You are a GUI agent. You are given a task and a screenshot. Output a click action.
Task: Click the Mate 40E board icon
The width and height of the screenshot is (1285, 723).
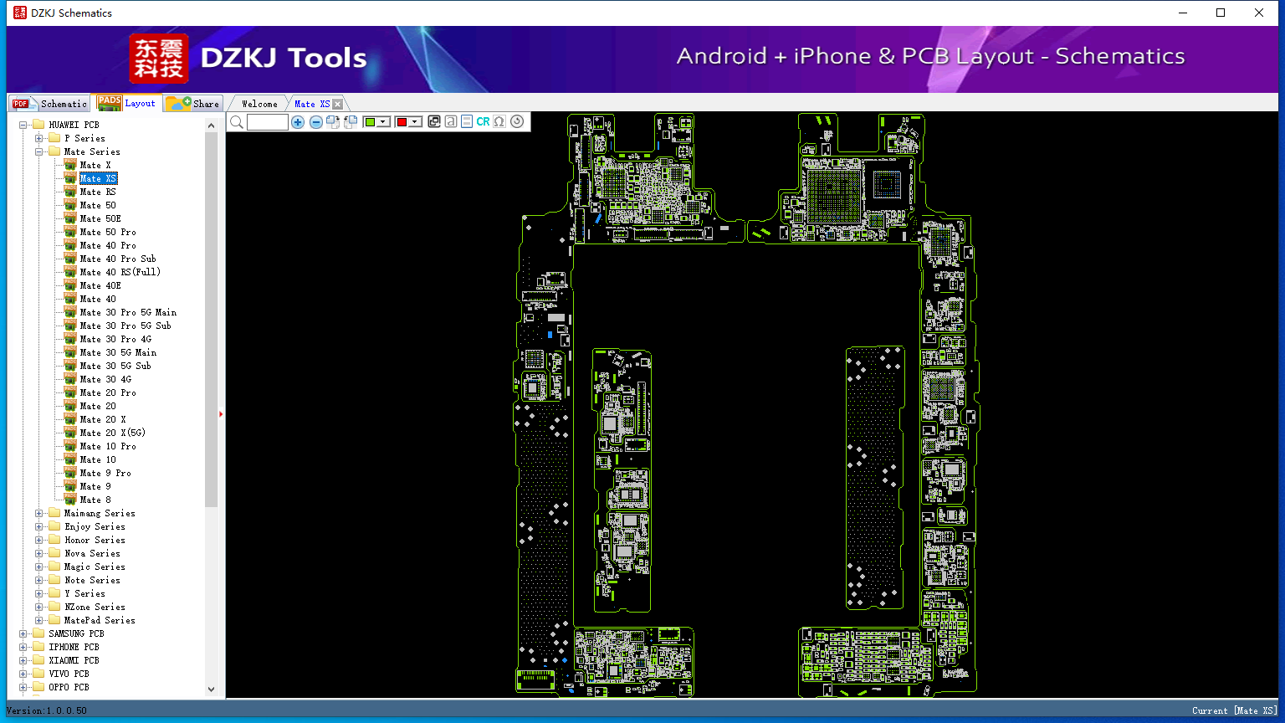click(70, 285)
